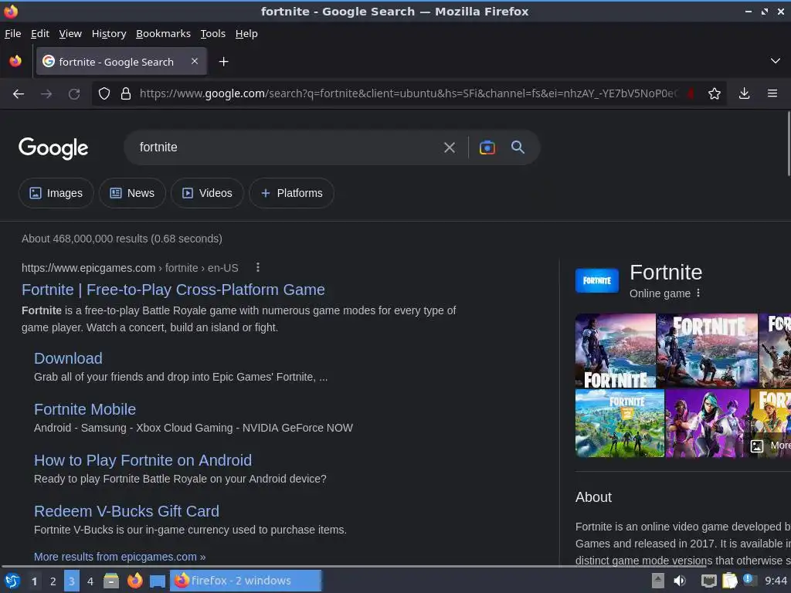The width and height of the screenshot is (791, 593).
Task: Click the About 468,000,000 results text
Action: (121, 239)
